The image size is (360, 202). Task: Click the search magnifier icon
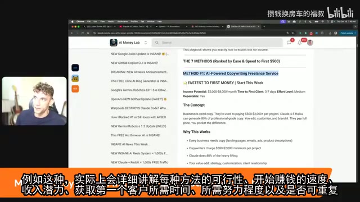[x=157, y=43]
